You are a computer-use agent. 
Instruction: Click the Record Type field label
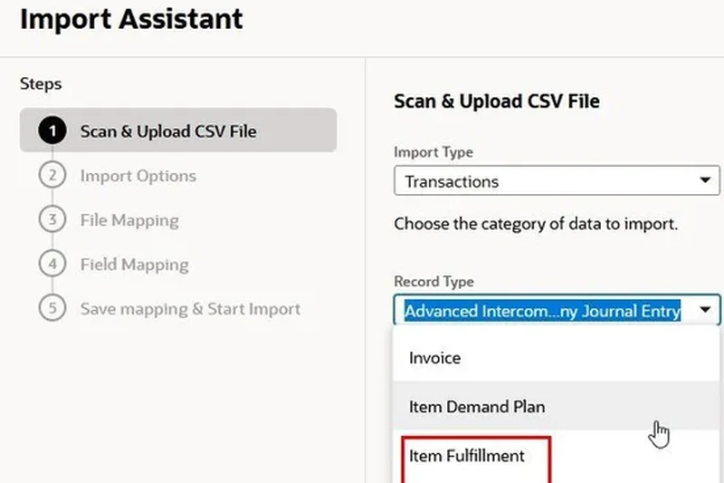(x=433, y=282)
